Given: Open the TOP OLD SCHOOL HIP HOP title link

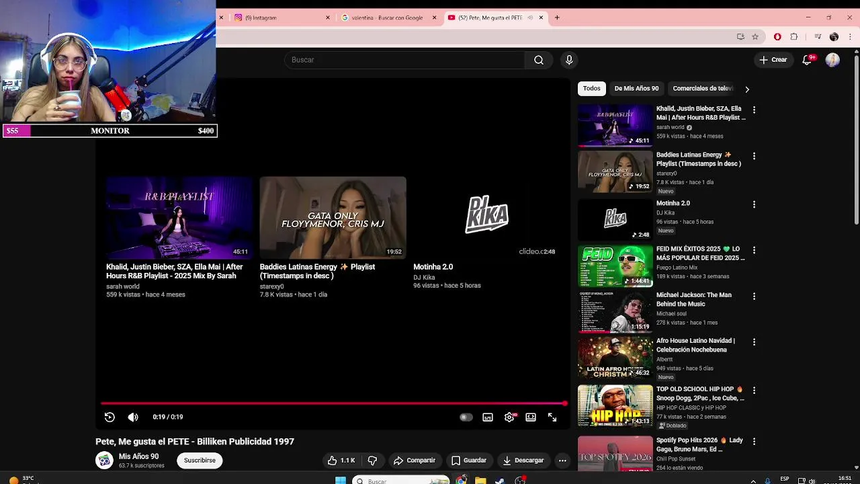Looking at the screenshot, I should [700, 394].
